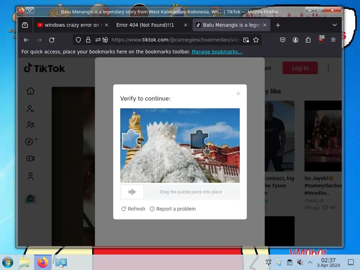The image size is (360, 270).
Task: Open TikTok more options dots
Action: tap(328, 68)
